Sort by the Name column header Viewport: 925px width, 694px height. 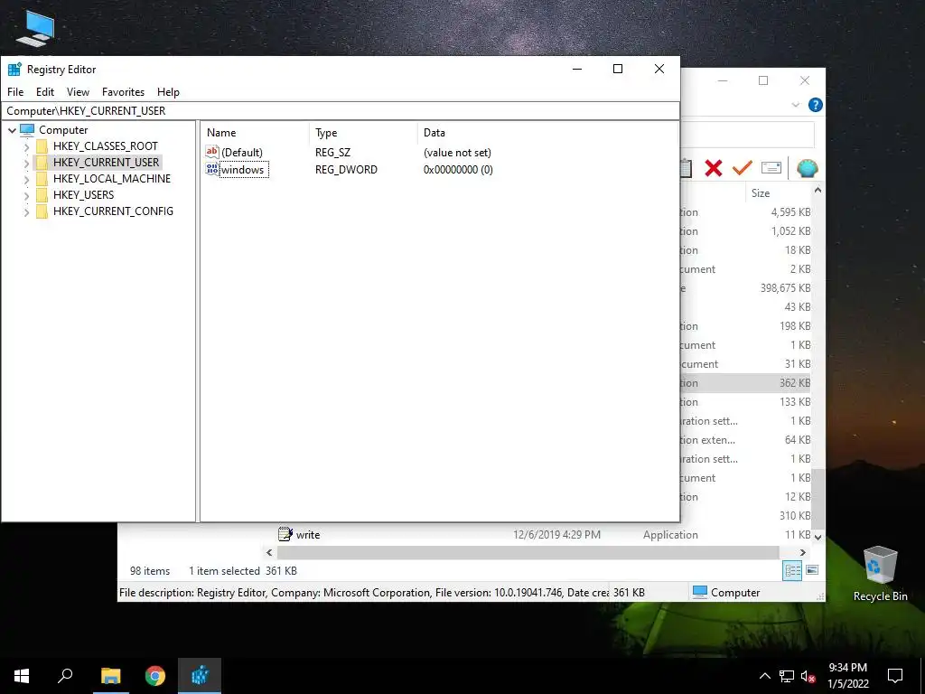point(255,133)
